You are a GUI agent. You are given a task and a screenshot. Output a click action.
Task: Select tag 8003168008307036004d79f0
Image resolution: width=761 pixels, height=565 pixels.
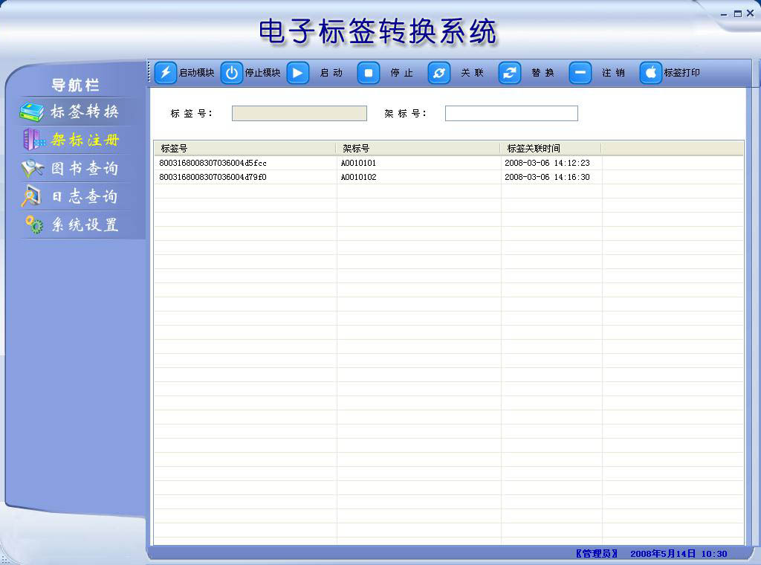pyautogui.click(x=213, y=177)
